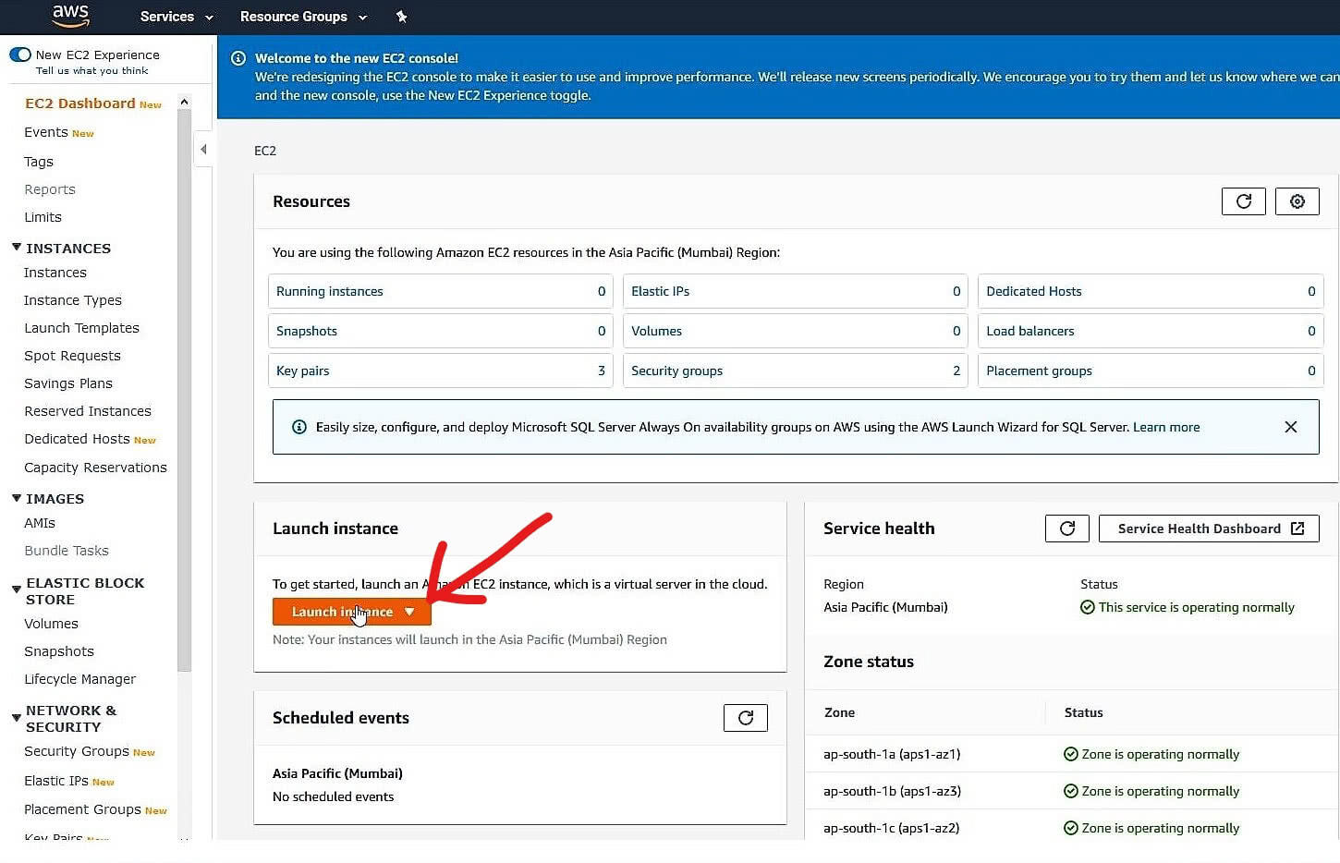This screenshot has width=1340, height=863.
Task: Collapse the INSTANCES section
Action: 15,247
